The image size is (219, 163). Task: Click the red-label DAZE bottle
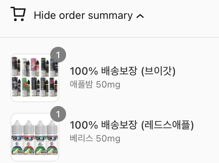pos(29,137)
